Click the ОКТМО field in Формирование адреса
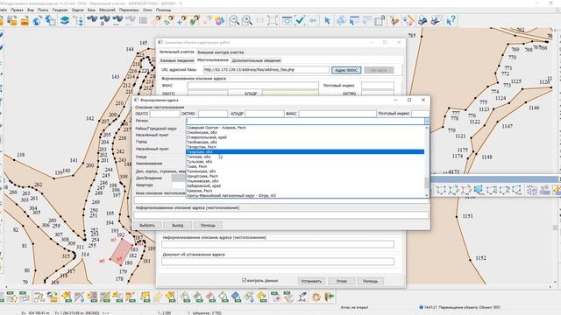This screenshot has height=315, width=561. pos(213,114)
